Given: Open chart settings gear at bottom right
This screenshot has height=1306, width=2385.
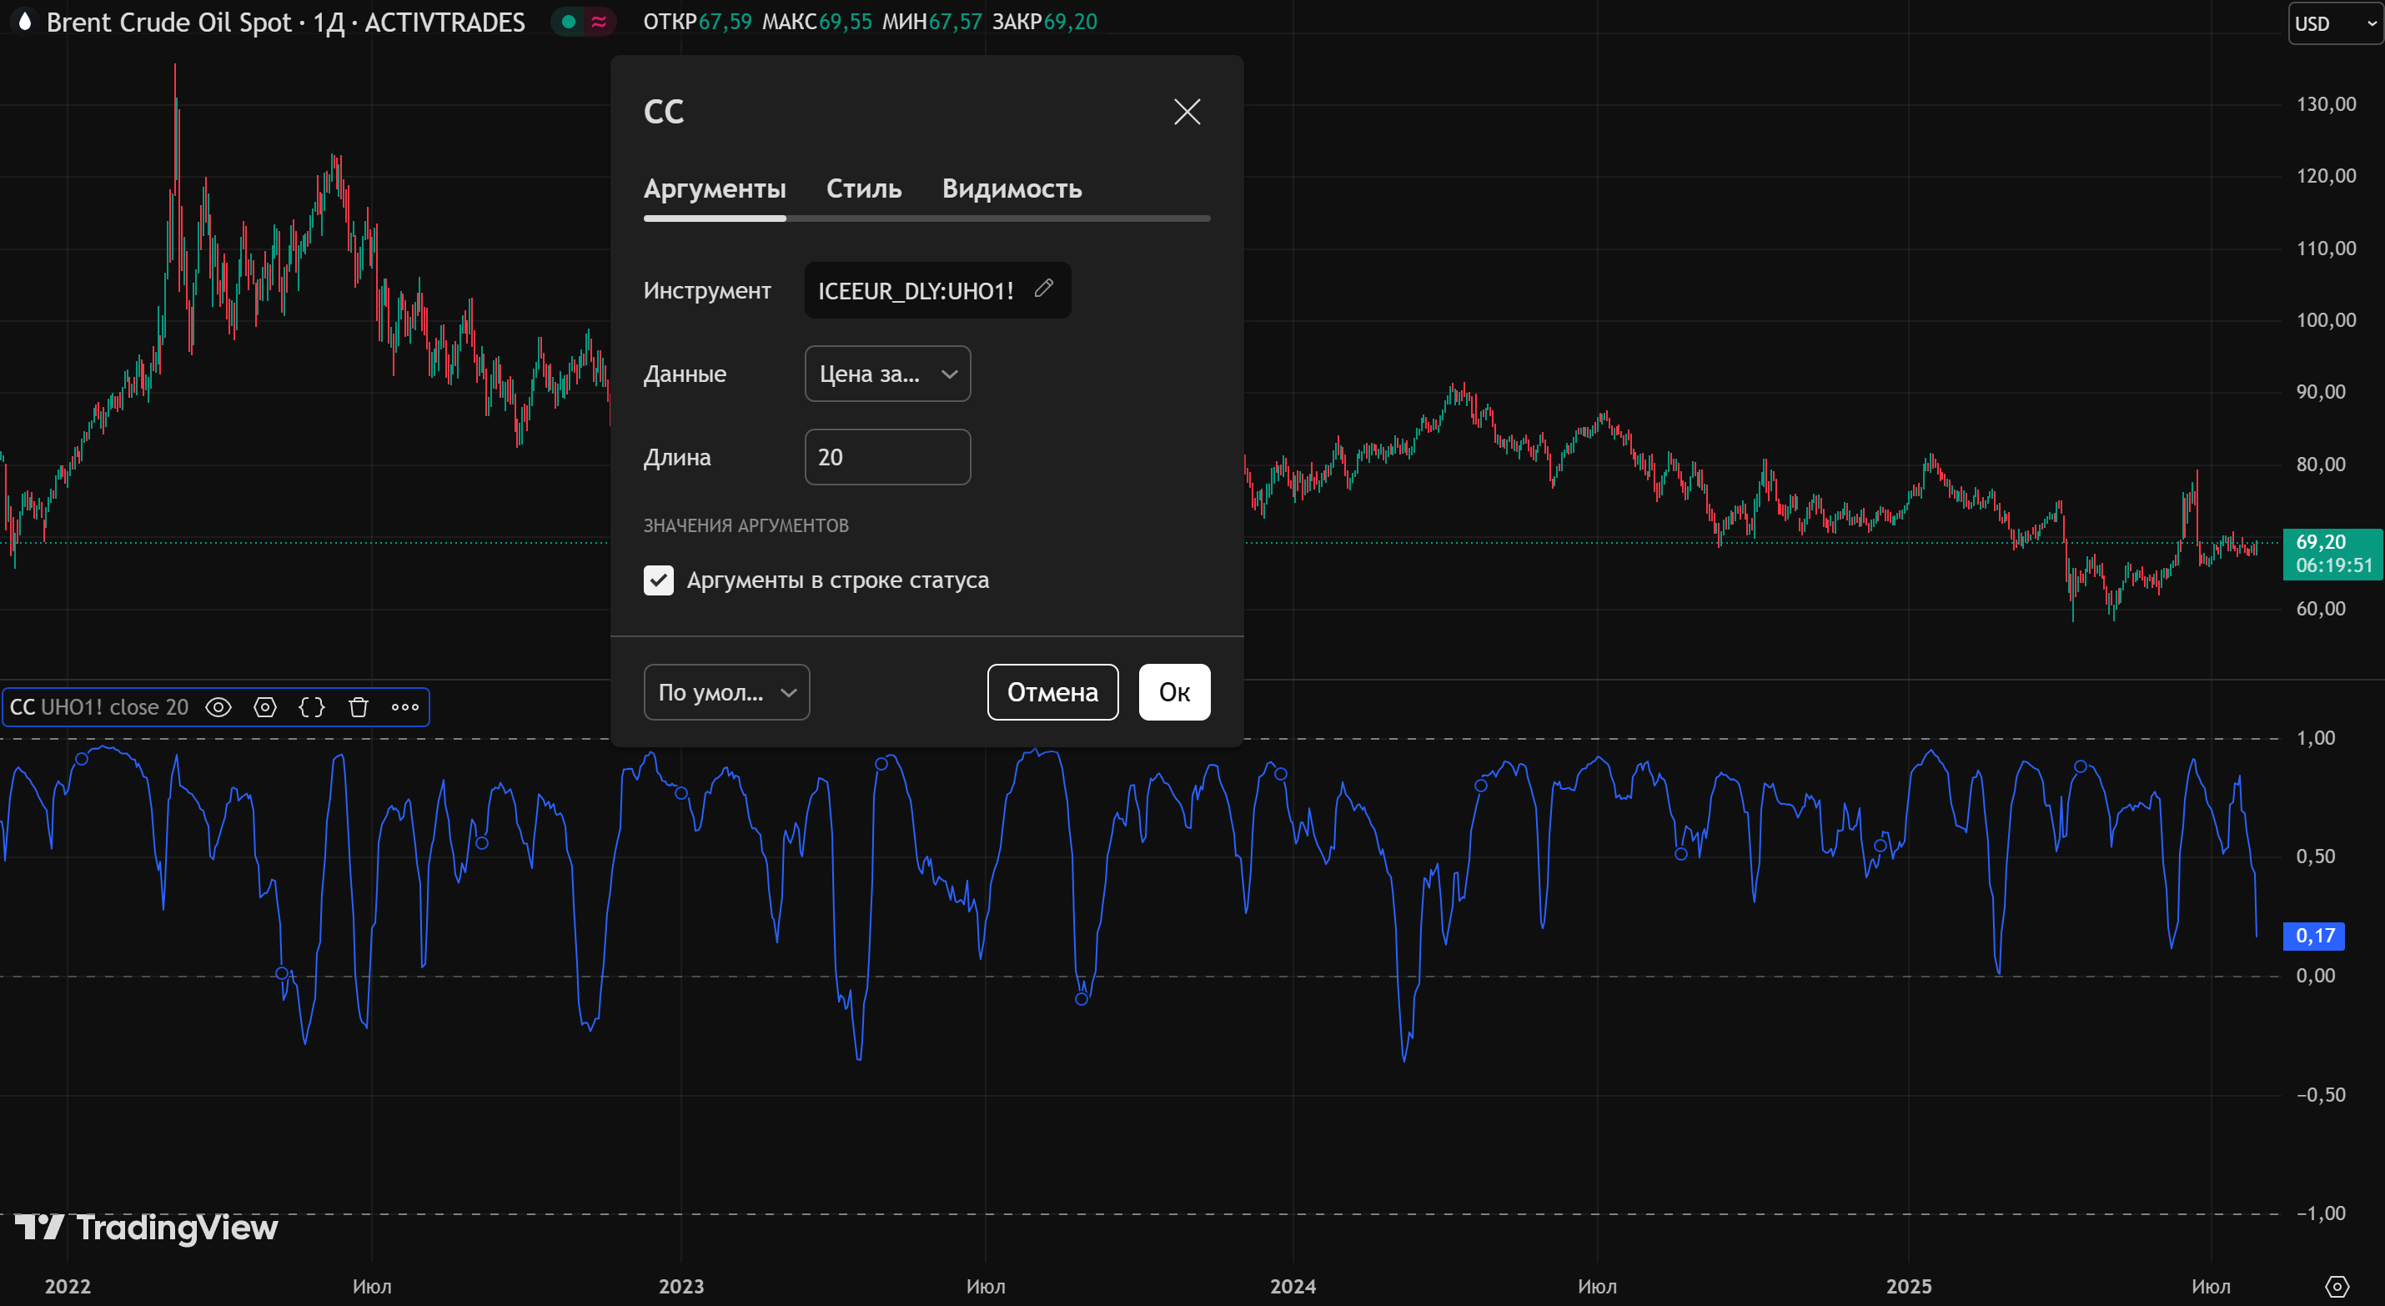Looking at the screenshot, I should coord(2336,1286).
